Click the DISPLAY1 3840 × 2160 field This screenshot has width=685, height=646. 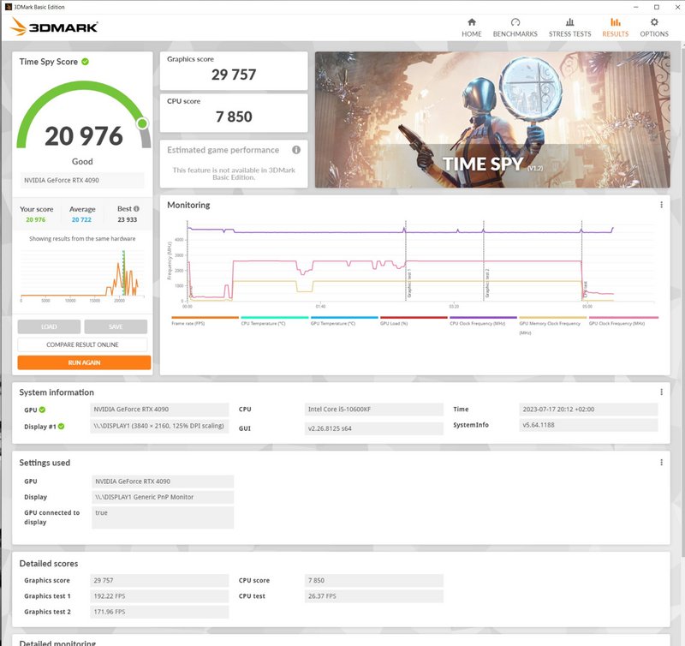159,426
